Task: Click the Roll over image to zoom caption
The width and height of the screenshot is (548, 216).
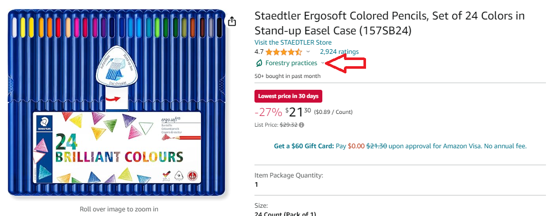Action: (119, 209)
